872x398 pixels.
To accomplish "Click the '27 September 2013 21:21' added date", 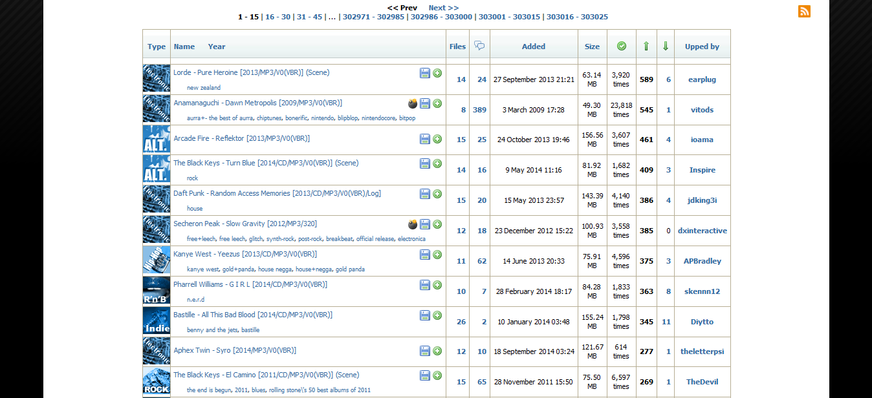I will (x=534, y=79).
